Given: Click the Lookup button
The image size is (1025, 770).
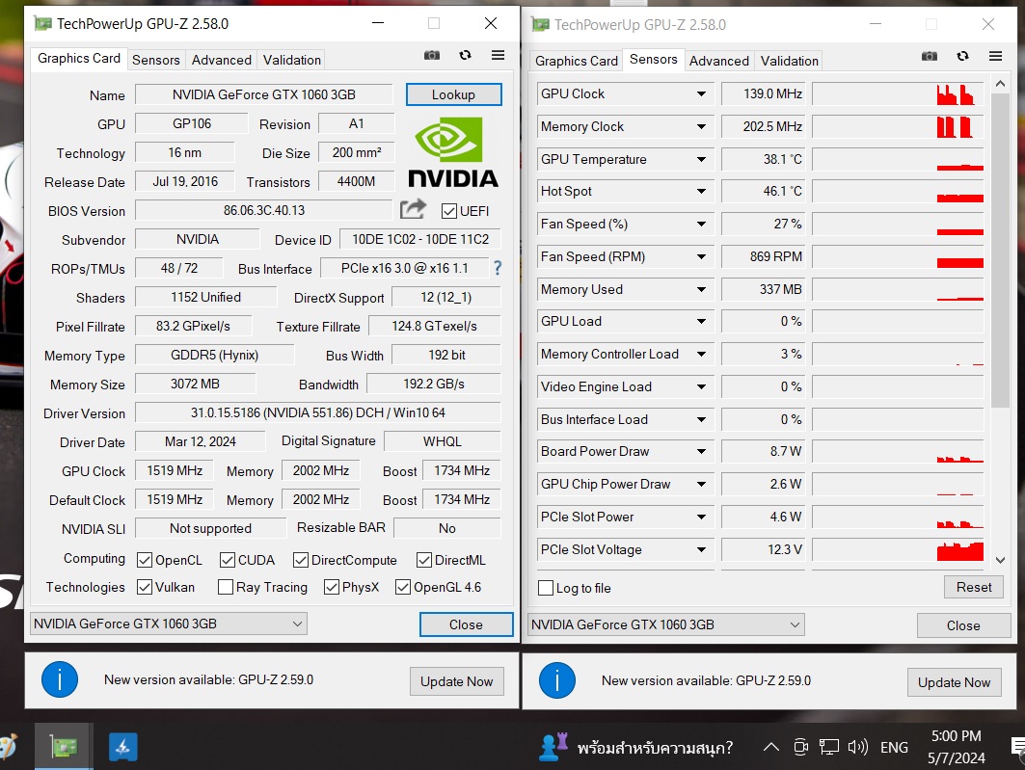Looking at the screenshot, I should 453,94.
